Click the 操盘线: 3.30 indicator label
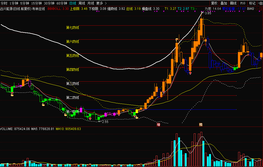Viewport: 263px width, 167px height. 151,9
